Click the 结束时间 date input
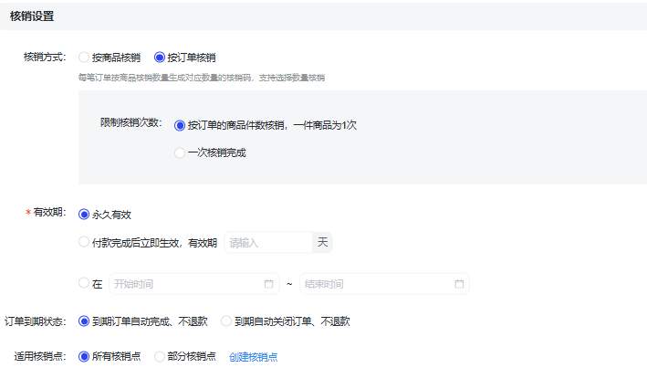647x389 pixels. [x=374, y=284]
